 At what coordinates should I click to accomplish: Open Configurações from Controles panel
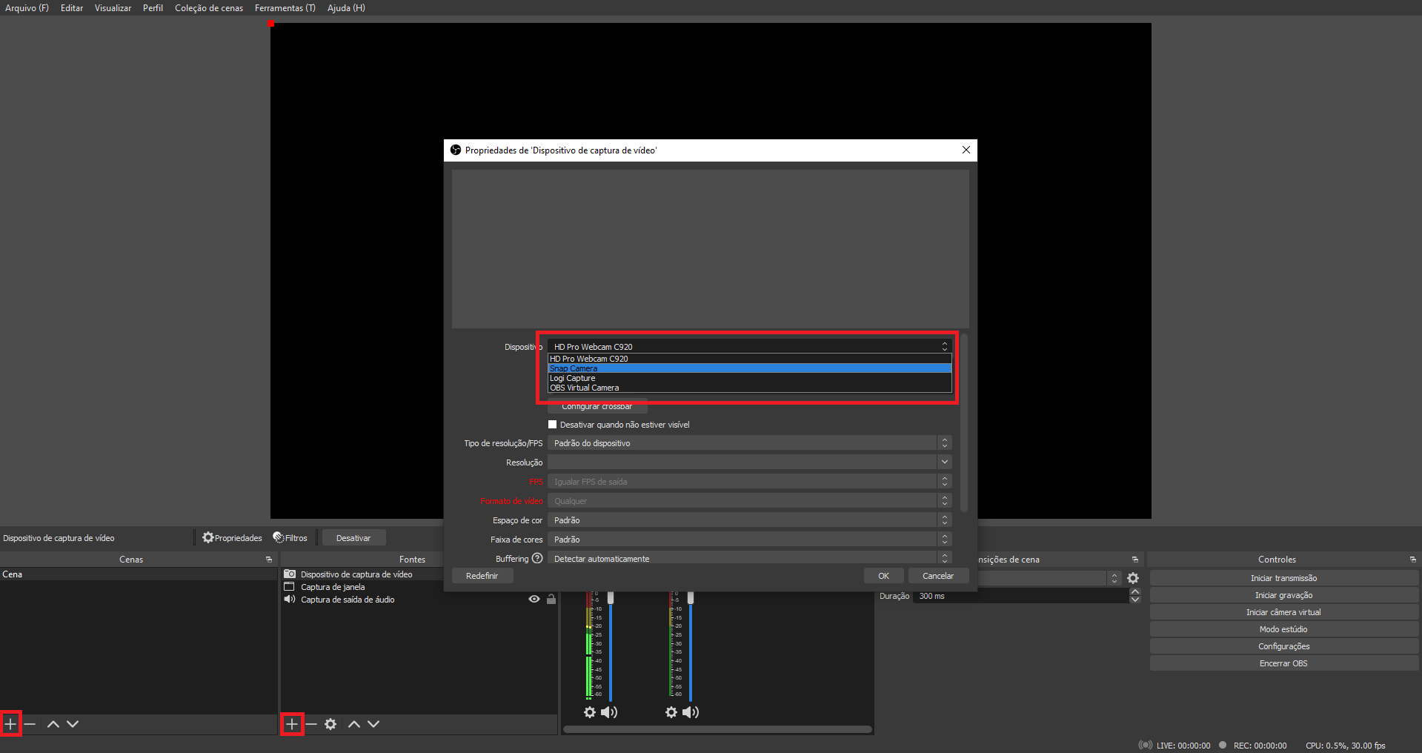click(1283, 646)
